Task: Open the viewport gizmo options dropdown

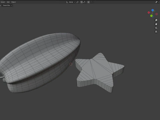Action: (157, 2)
